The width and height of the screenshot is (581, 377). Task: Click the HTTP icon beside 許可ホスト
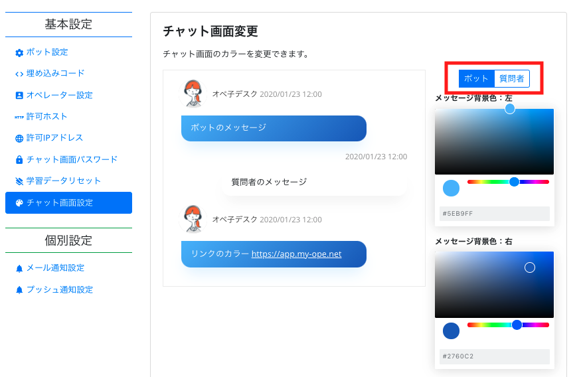[x=19, y=117]
